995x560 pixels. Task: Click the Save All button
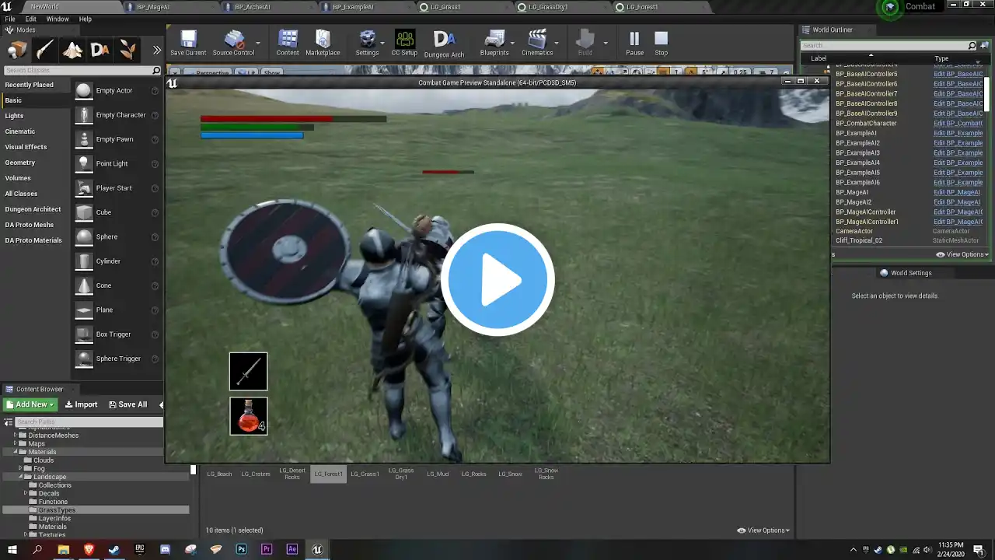click(127, 404)
